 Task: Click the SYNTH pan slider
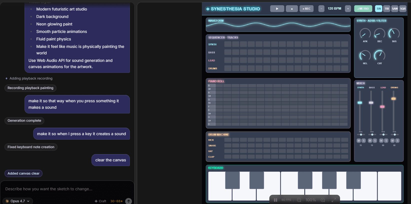(361, 135)
